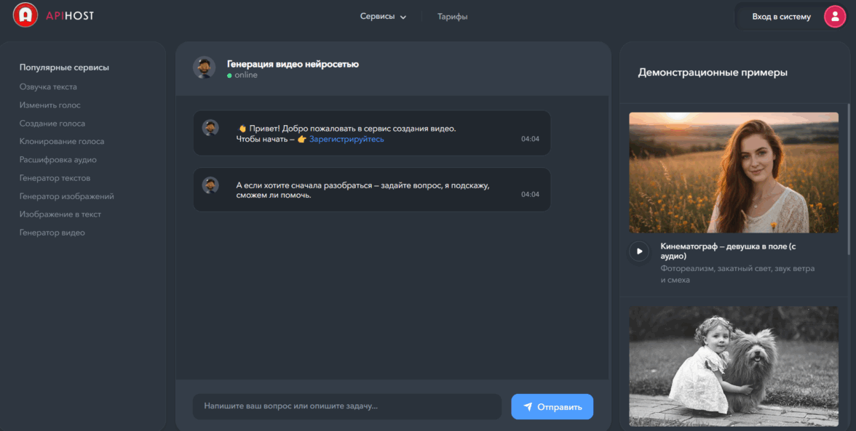Go to Генератор видео service
The image size is (856, 431).
(52, 233)
